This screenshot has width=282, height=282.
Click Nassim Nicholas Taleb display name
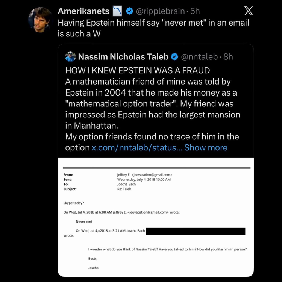[123, 57]
